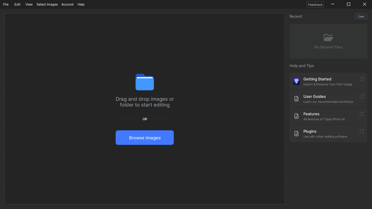Open the File menu
Screen dimensions: 372x209
[6, 4]
